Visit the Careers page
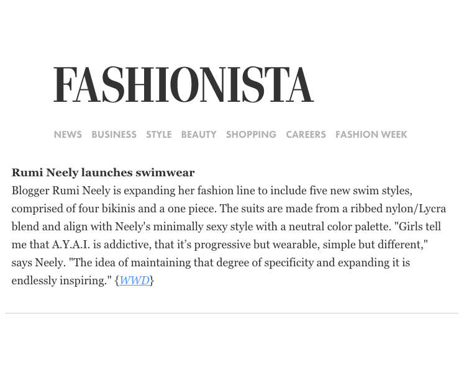This screenshot has height=365, width=464. (x=306, y=135)
